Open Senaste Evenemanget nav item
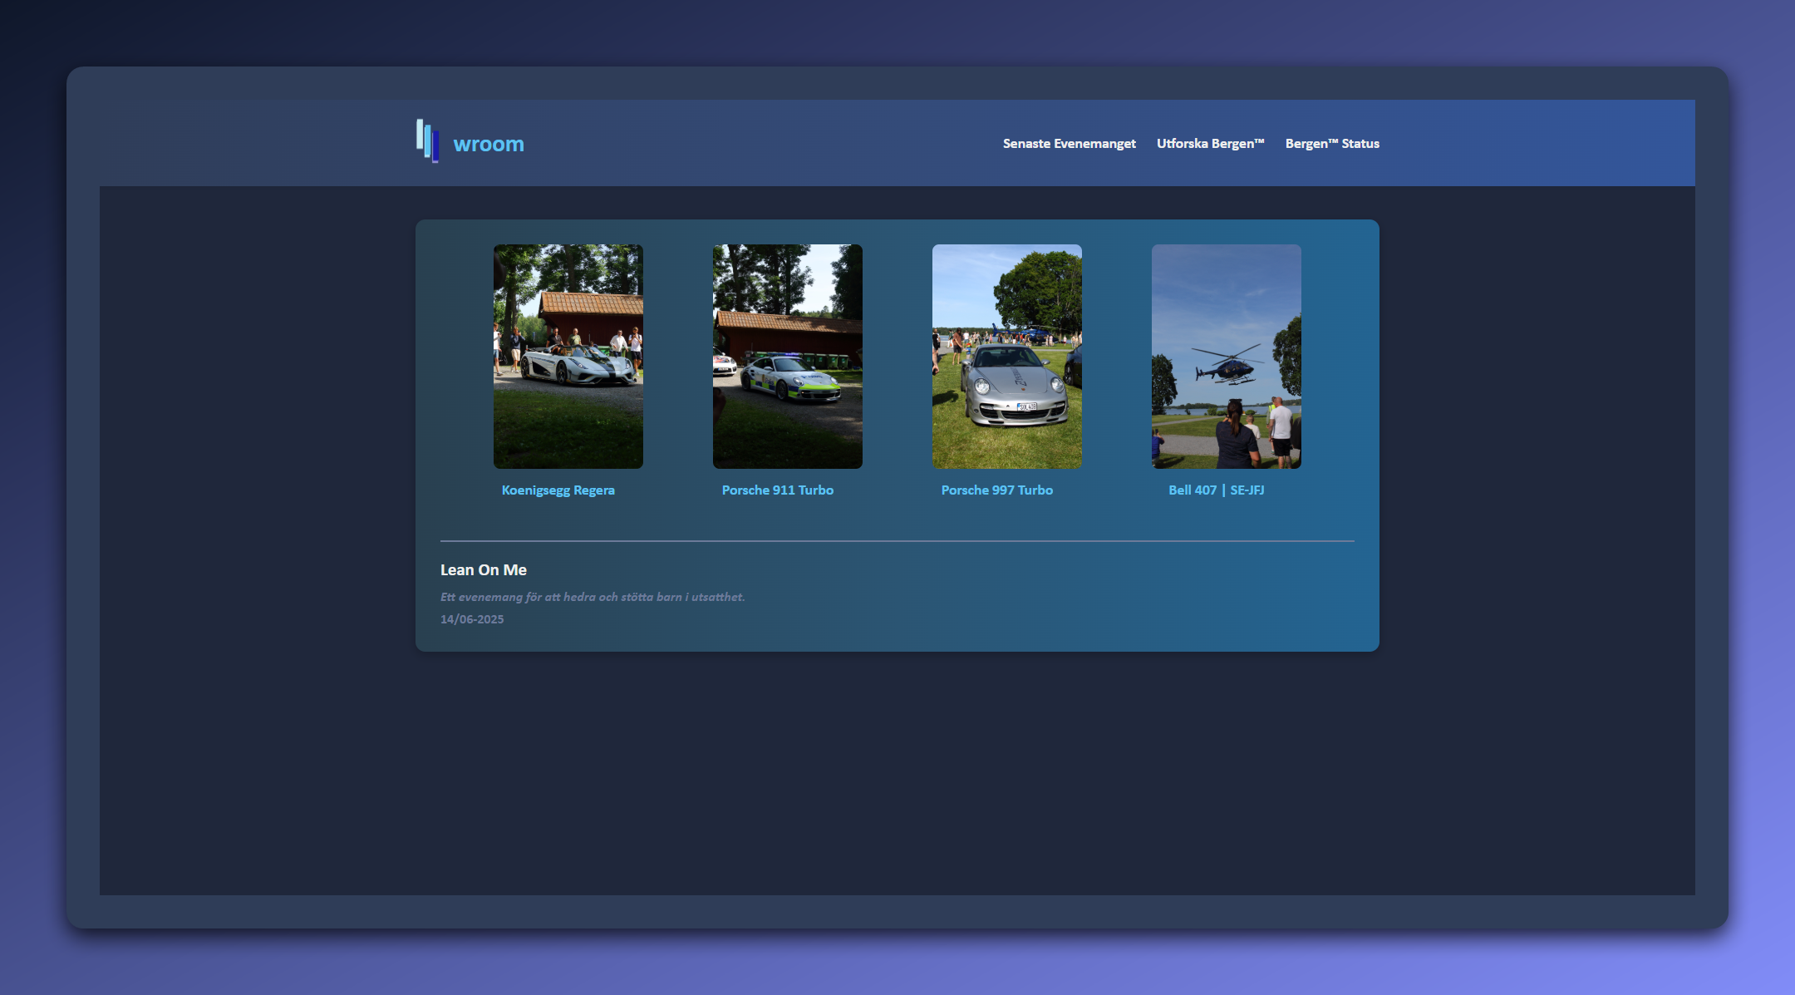 coord(1069,144)
